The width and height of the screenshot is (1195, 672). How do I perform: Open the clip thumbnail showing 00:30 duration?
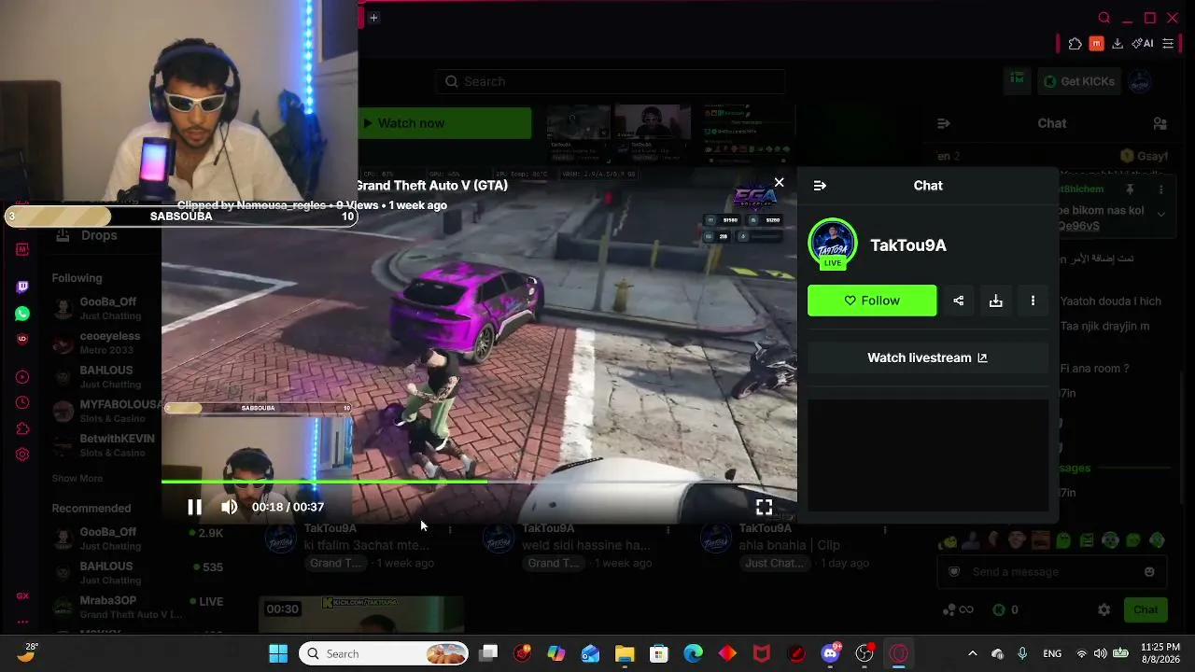(361, 615)
